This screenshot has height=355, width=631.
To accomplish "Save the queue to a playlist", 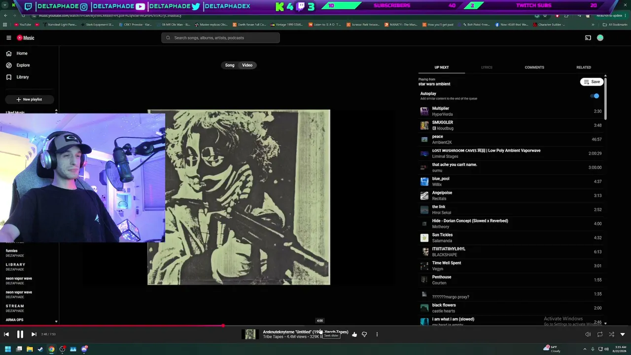I will pyautogui.click(x=592, y=82).
